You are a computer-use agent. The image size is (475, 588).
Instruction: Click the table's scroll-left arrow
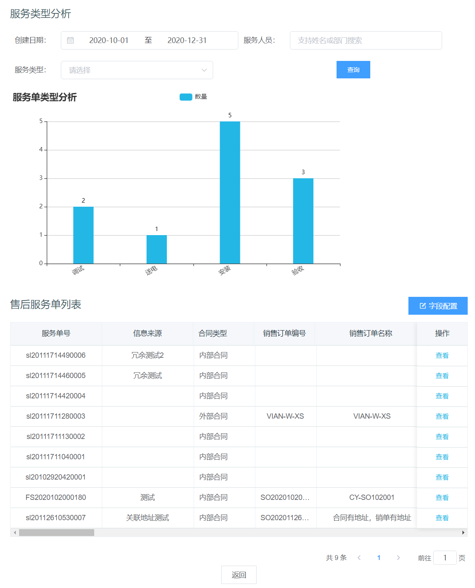click(15, 532)
